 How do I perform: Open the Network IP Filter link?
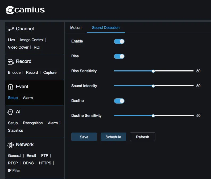pos(14,171)
